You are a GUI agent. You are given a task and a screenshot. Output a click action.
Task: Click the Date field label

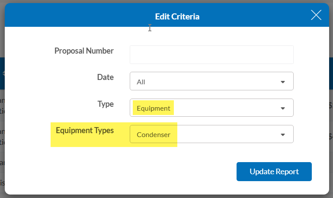tap(106, 77)
